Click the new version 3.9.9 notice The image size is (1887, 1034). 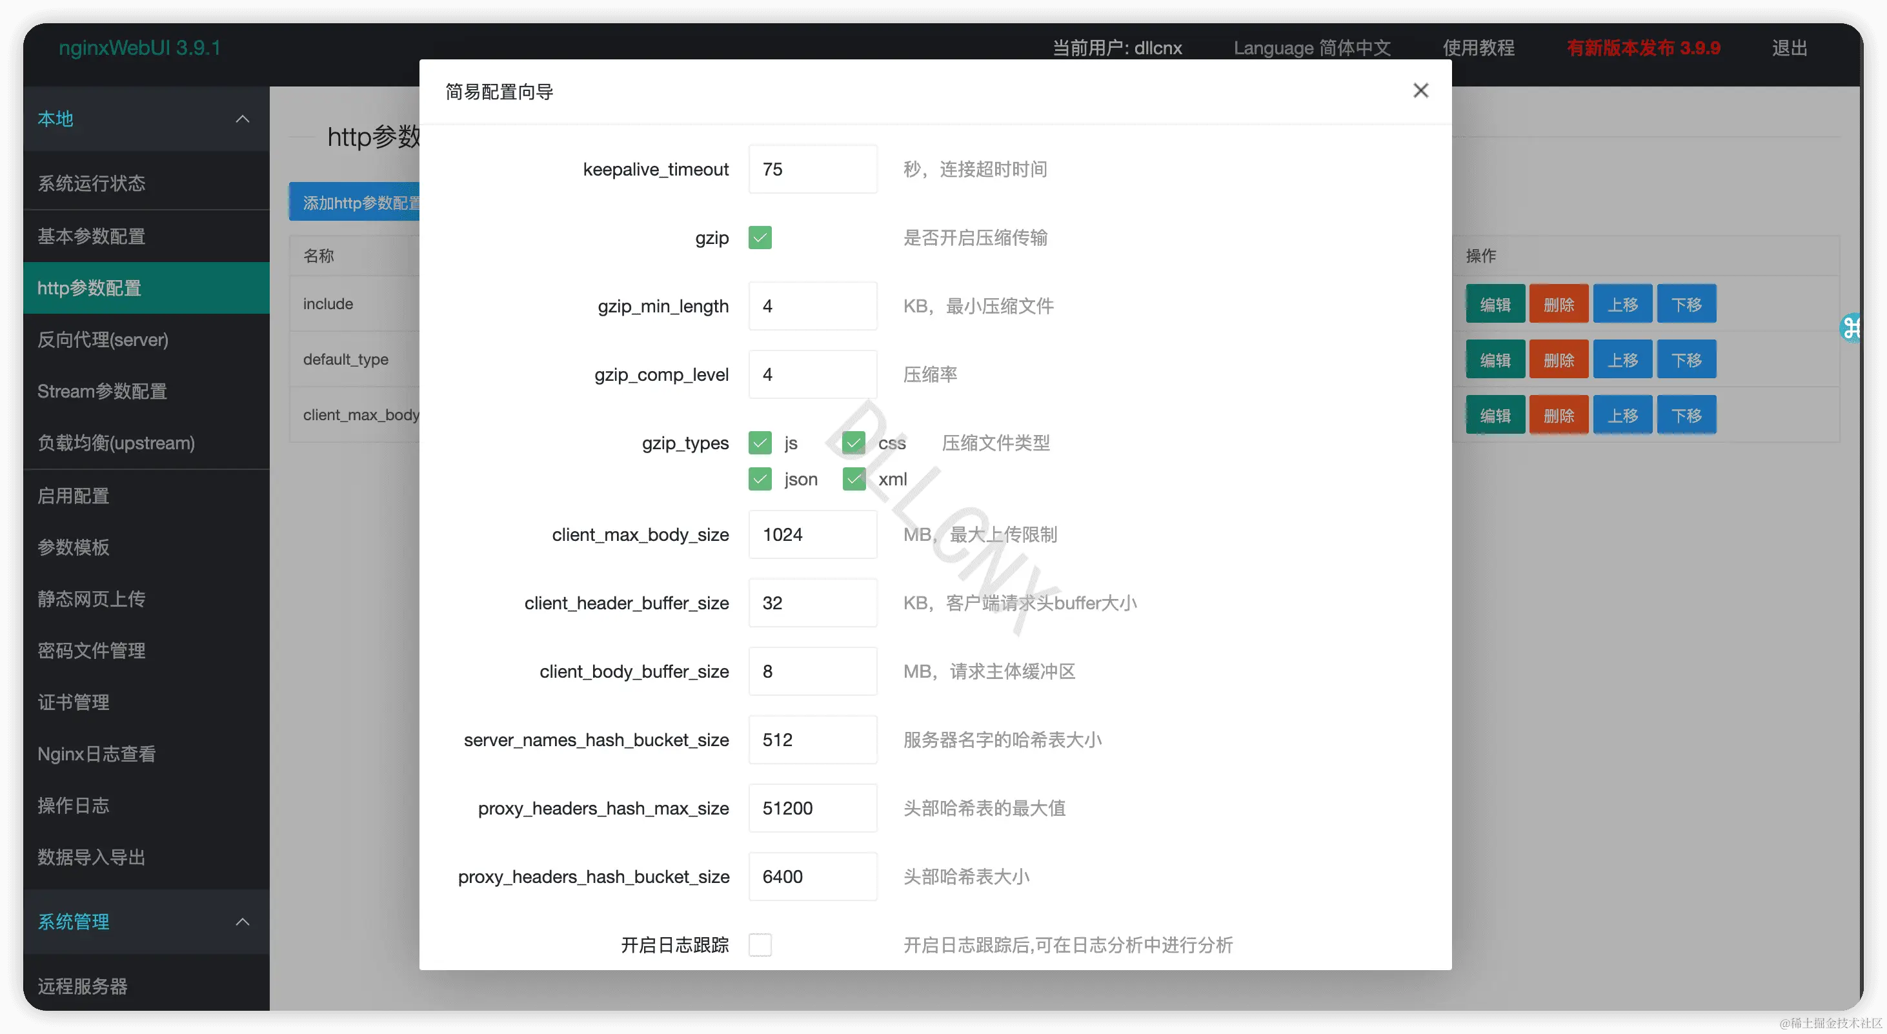pos(1643,48)
